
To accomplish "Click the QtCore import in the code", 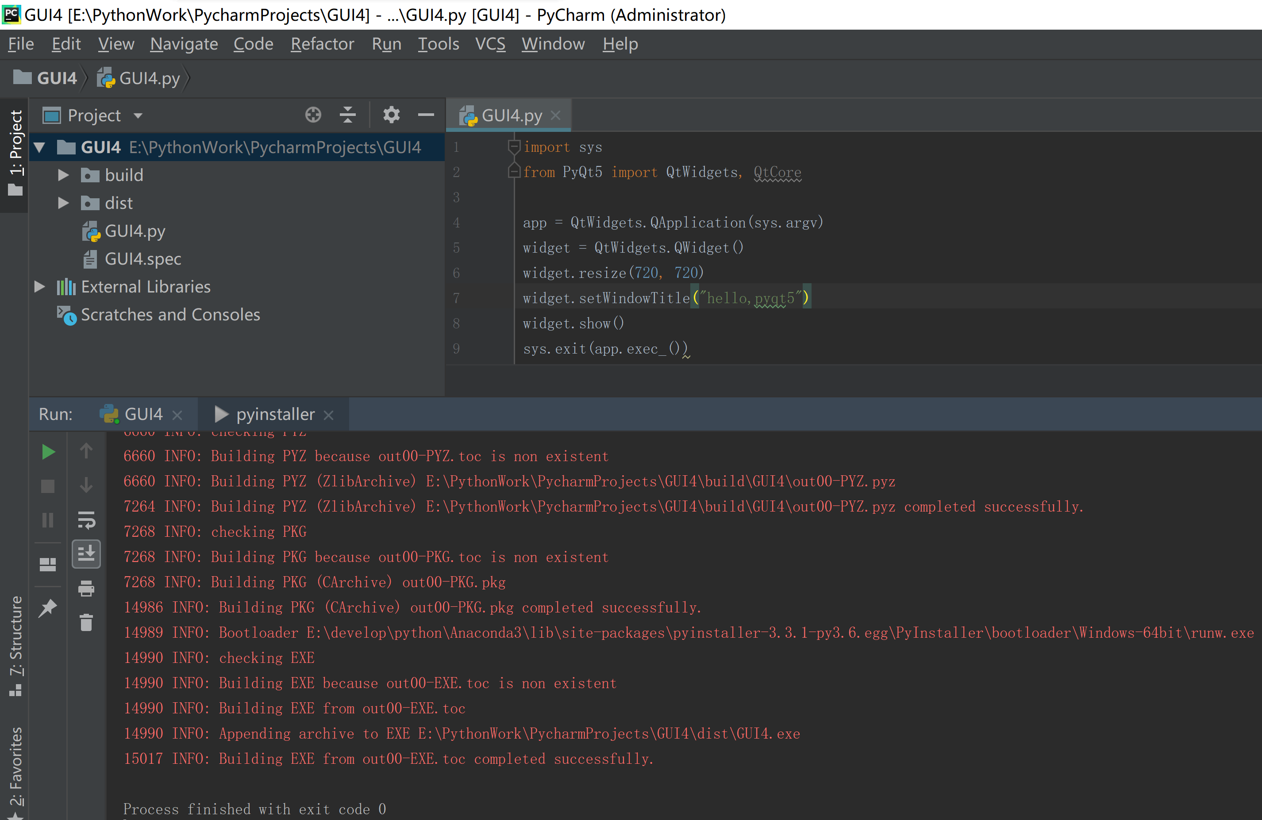I will pos(777,173).
